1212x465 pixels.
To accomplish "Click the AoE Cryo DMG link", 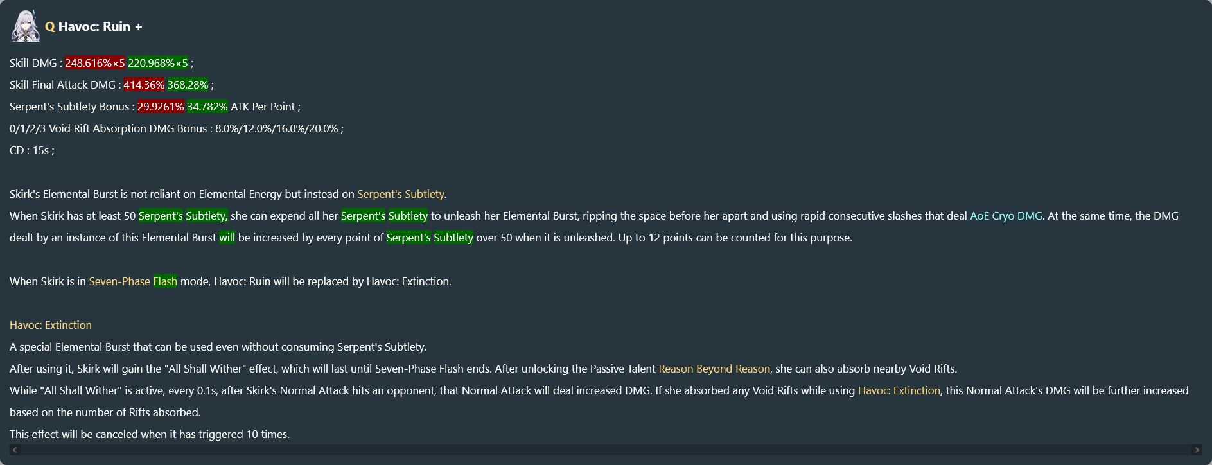I will (1006, 216).
